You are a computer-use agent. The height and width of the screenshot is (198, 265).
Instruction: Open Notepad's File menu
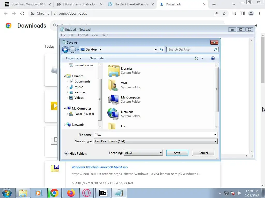pos(63,35)
